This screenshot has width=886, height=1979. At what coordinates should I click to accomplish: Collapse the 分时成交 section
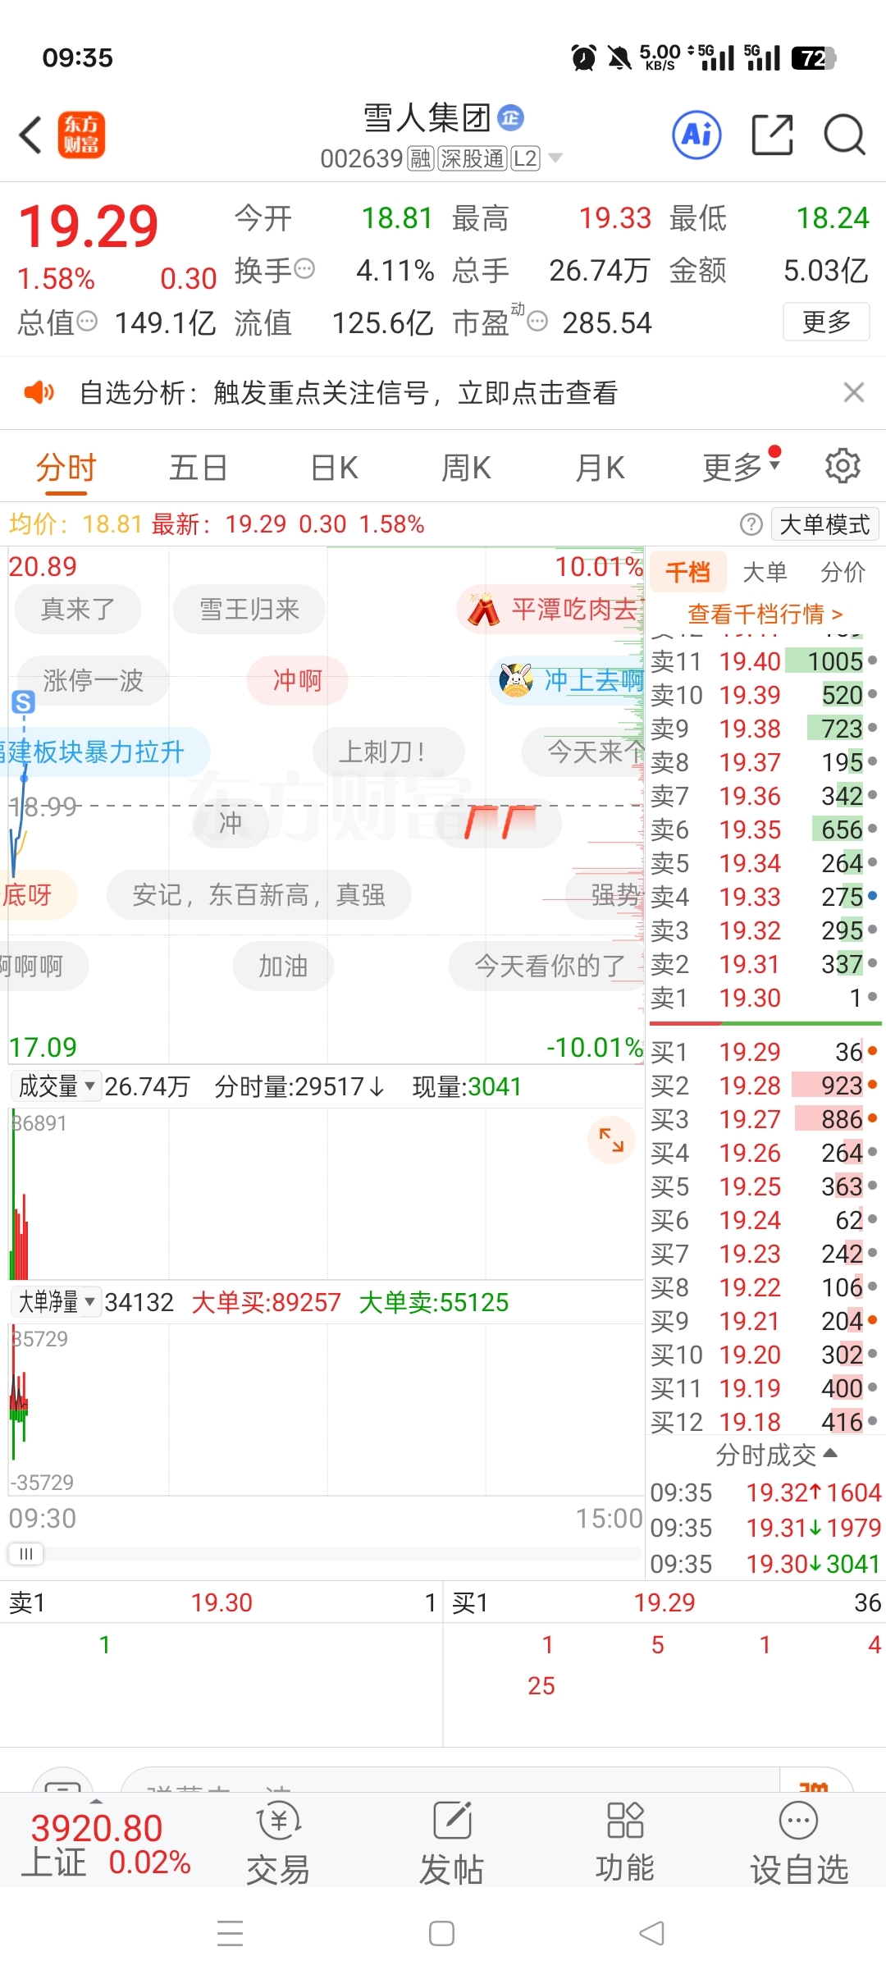(x=775, y=1455)
